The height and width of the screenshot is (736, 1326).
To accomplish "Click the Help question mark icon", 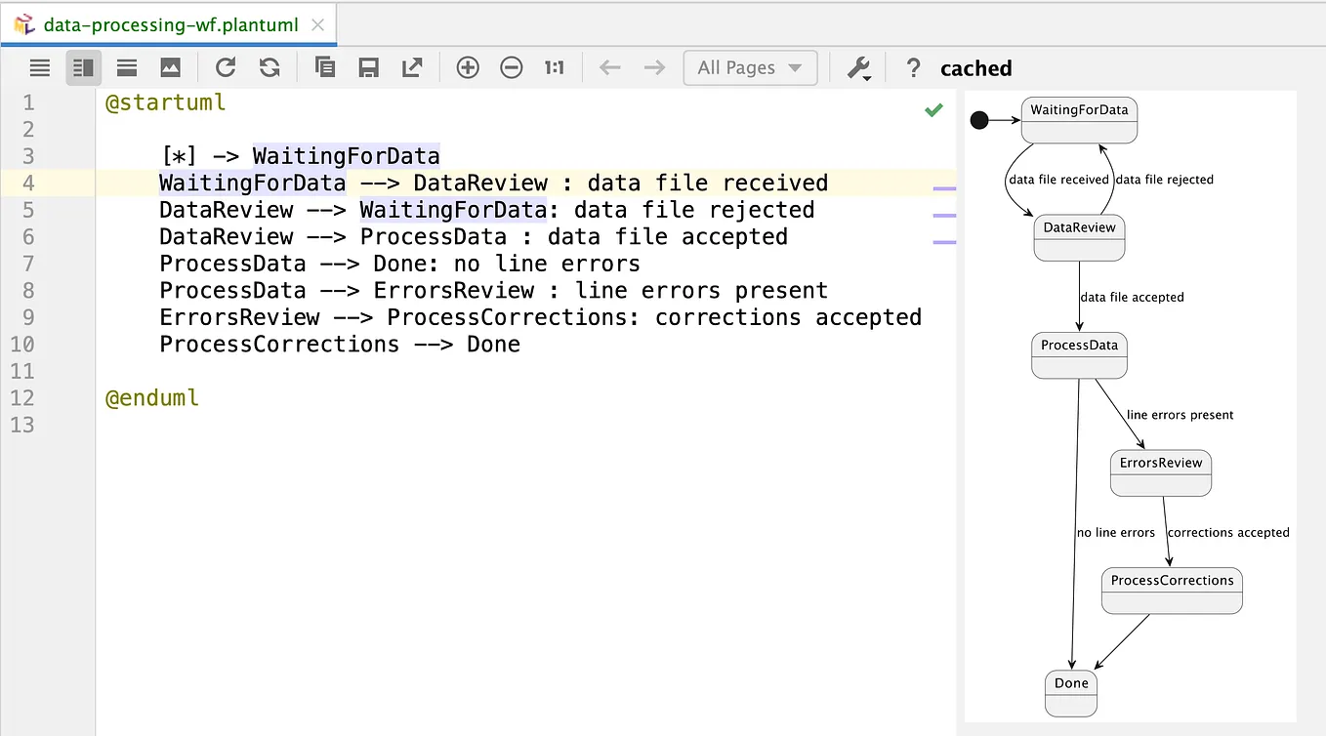I will 912,67.
